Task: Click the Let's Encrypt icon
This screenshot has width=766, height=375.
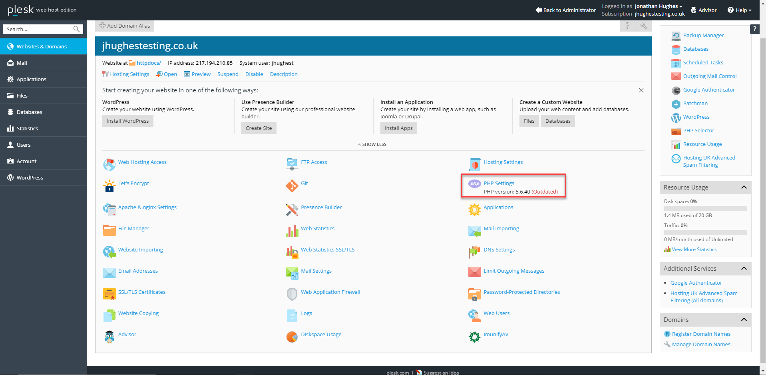Action: click(x=109, y=186)
